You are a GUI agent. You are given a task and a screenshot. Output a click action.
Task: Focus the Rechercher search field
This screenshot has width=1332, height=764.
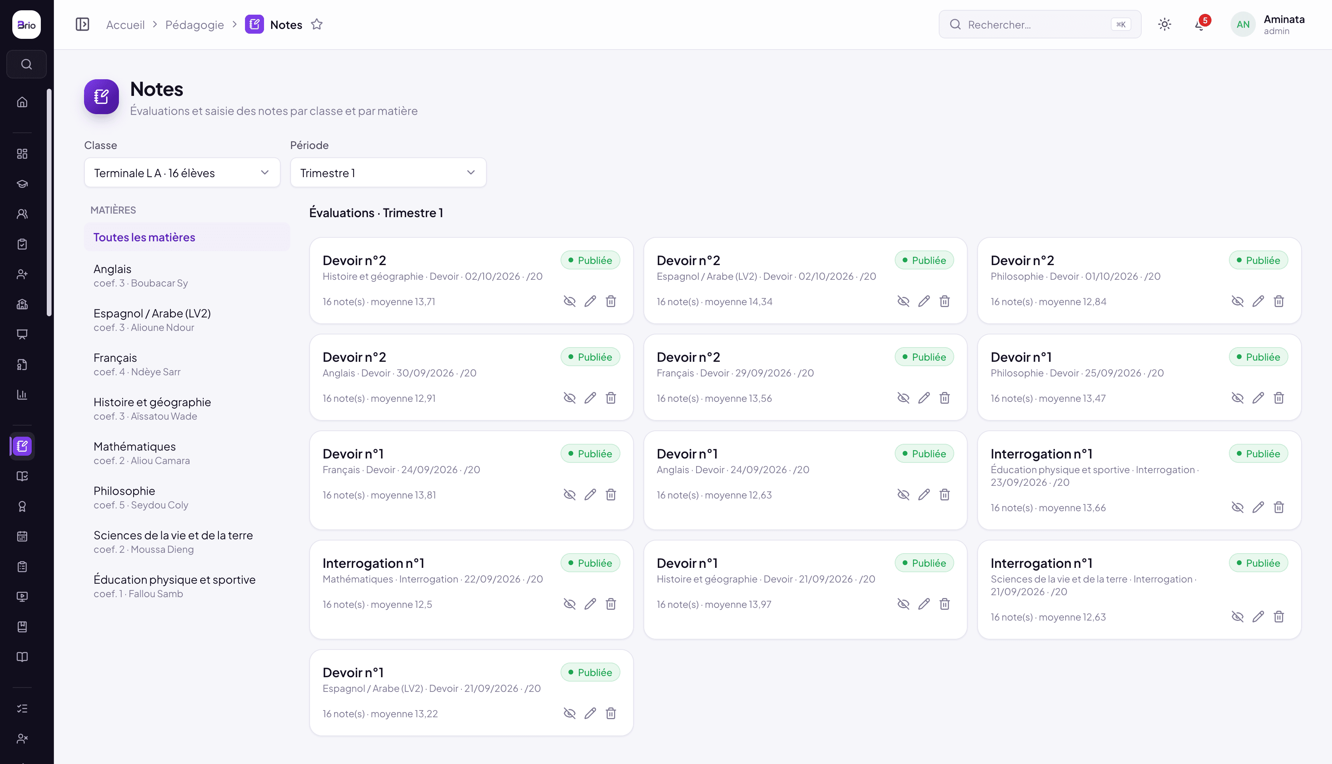coord(1040,25)
